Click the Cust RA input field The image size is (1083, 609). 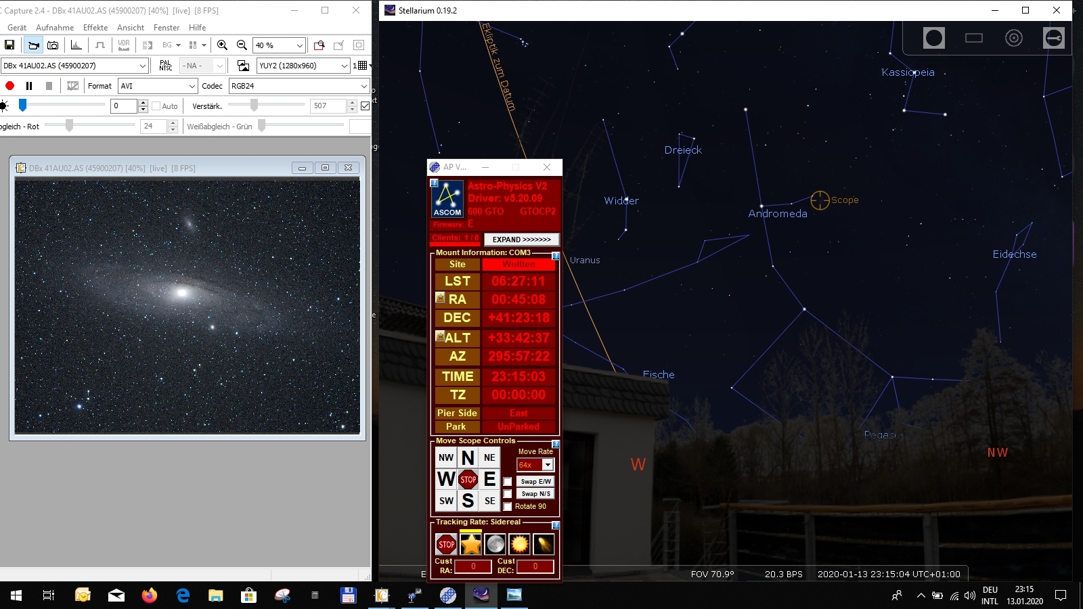[x=473, y=566]
